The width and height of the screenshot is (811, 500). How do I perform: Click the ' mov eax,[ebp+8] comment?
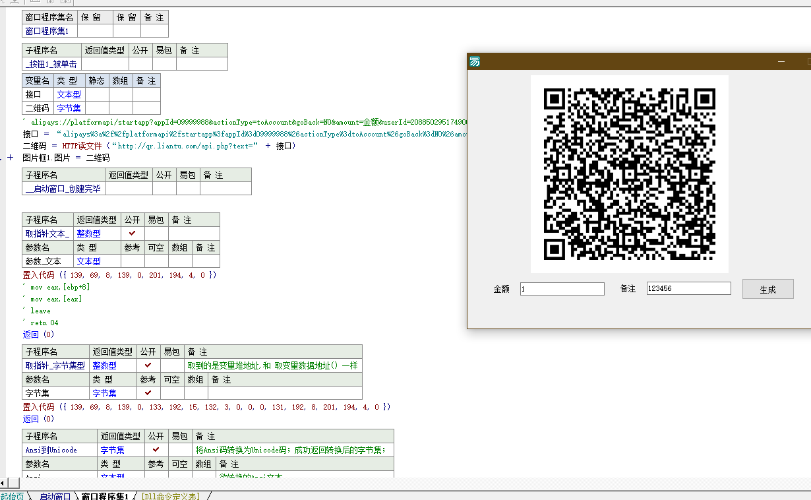[56, 287]
